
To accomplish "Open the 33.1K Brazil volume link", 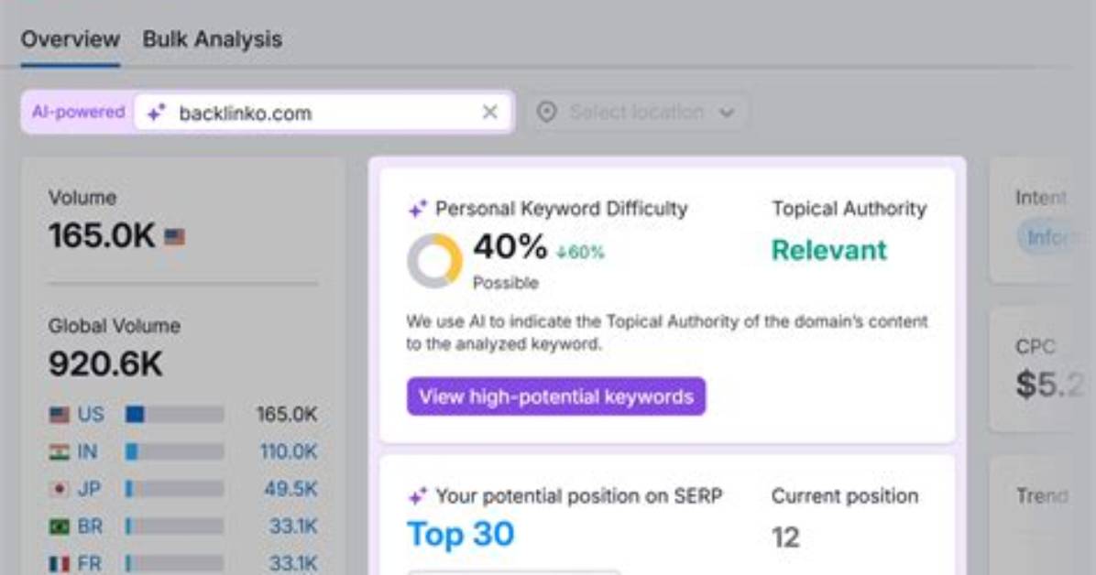I will (293, 526).
